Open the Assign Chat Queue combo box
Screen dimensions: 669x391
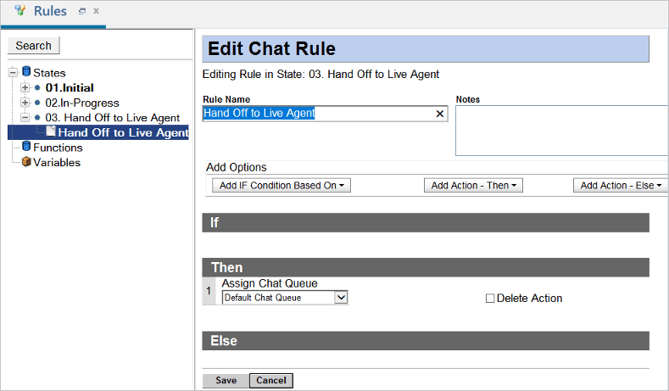[x=341, y=298]
